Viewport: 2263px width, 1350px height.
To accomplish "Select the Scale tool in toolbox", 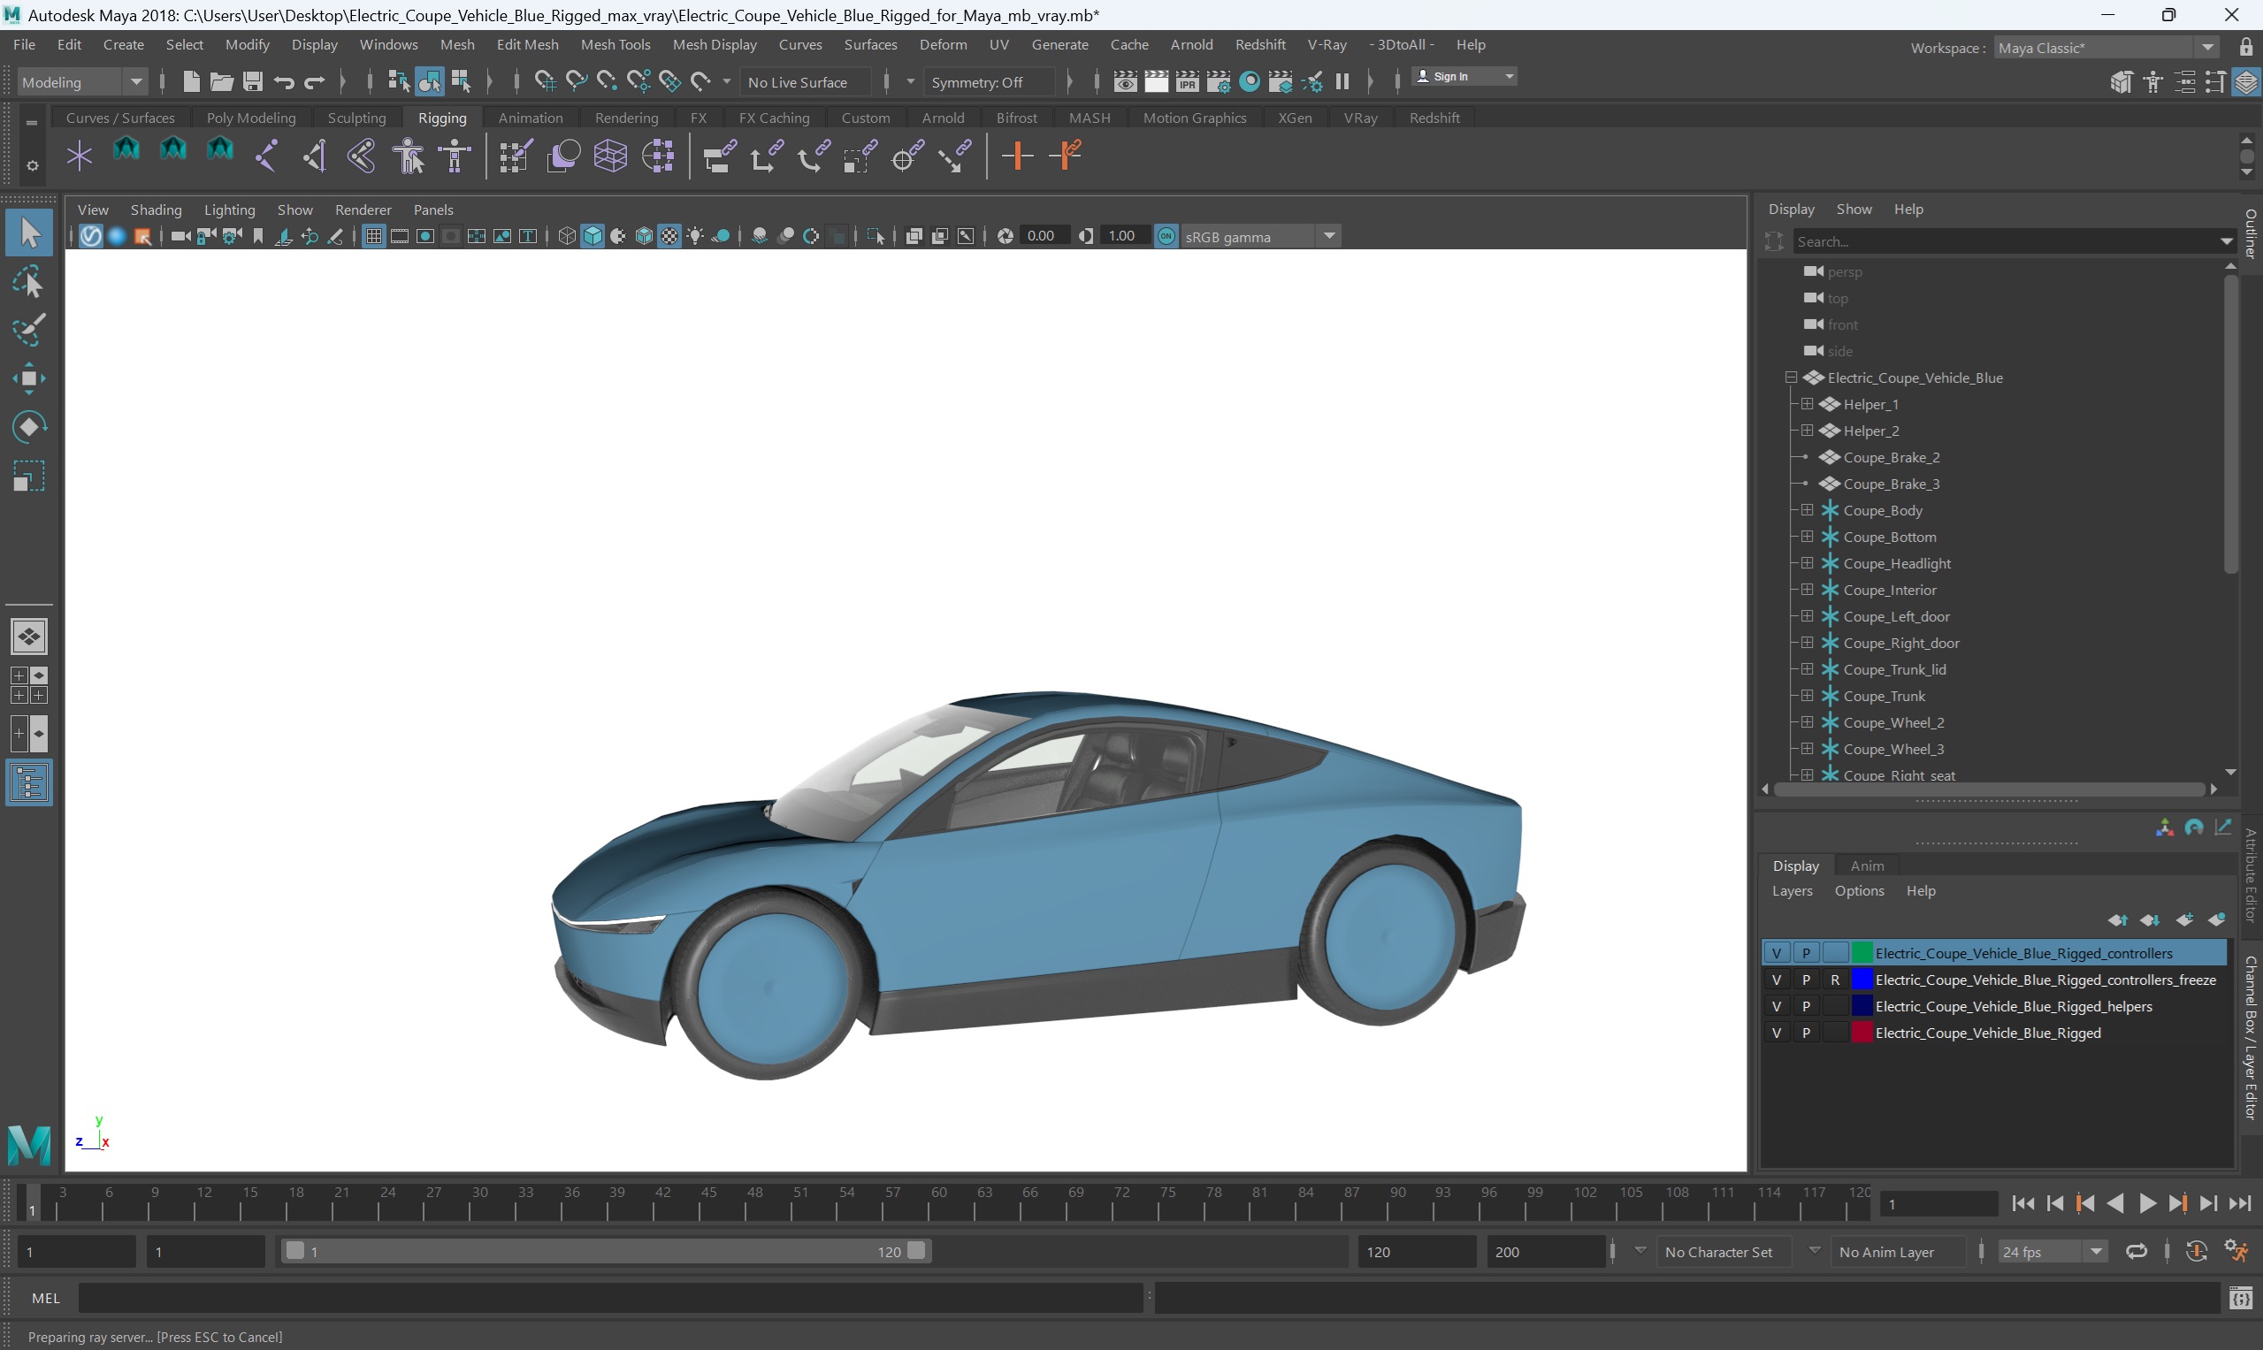I will pyautogui.click(x=29, y=476).
